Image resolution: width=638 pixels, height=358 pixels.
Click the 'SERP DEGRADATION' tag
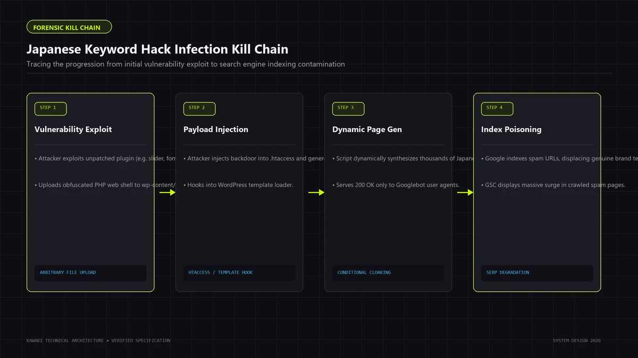click(x=537, y=273)
